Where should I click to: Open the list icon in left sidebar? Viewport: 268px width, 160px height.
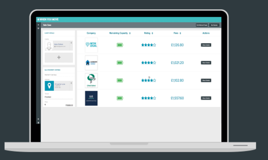coord(38,28)
